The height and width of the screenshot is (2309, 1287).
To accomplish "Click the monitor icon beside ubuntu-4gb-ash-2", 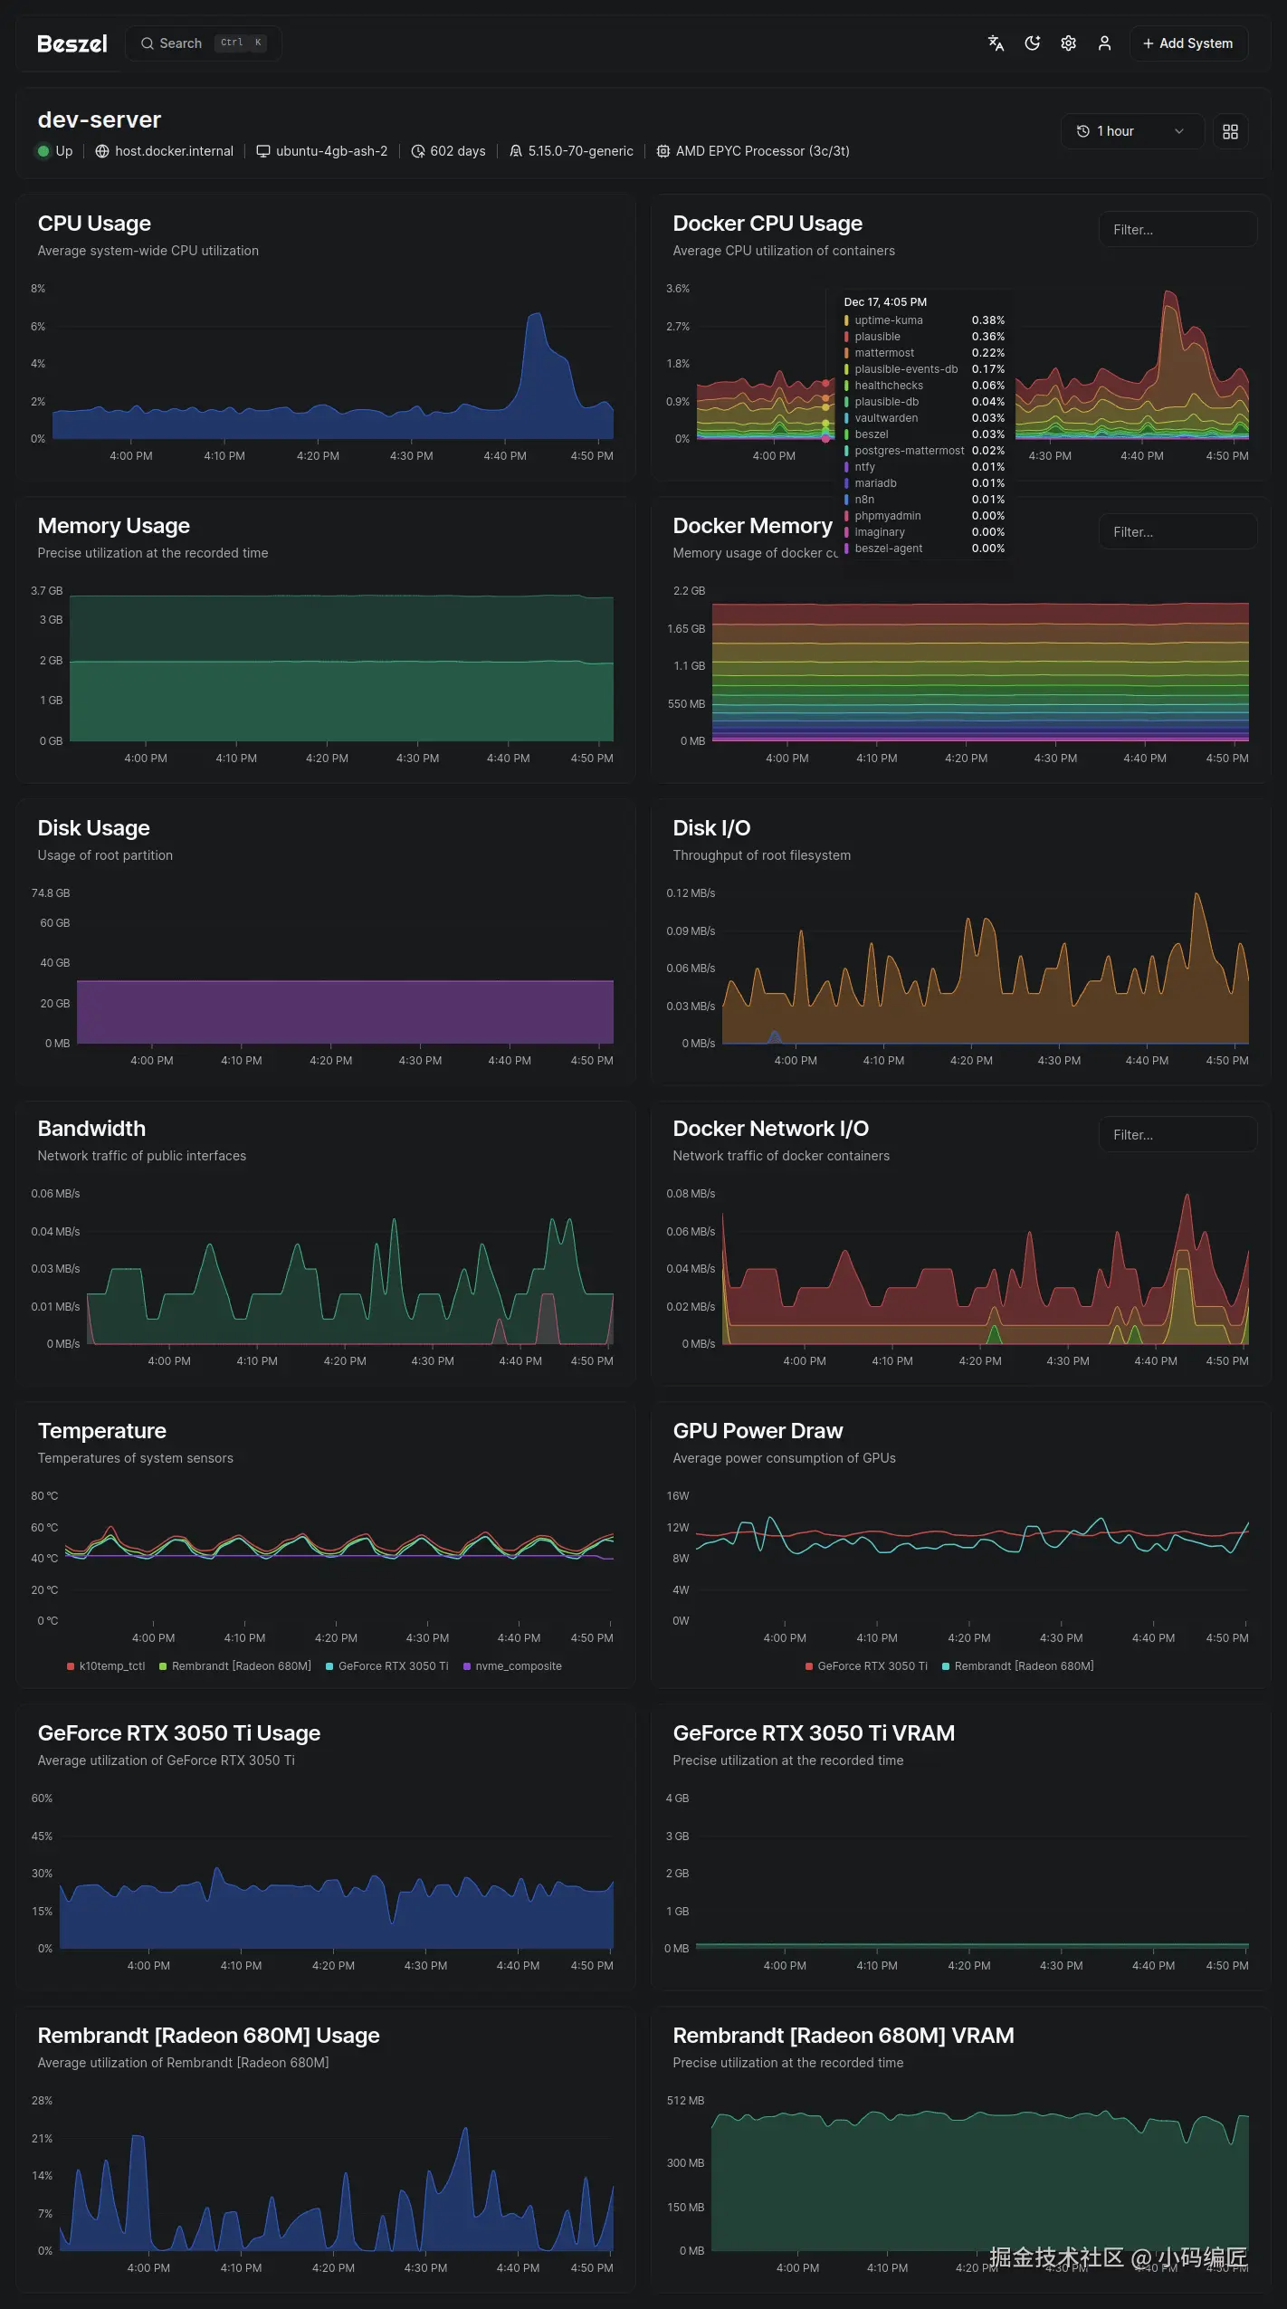I will 263,151.
